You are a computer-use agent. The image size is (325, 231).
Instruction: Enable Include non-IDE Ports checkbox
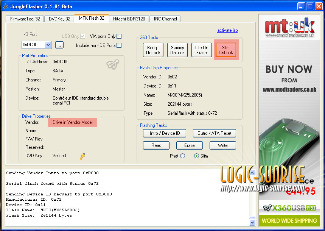coord(119,45)
